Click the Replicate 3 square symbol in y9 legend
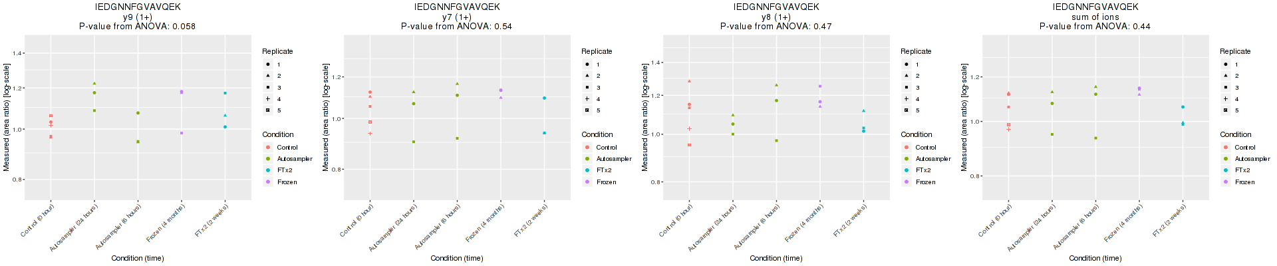1277x266 pixels. click(x=267, y=88)
